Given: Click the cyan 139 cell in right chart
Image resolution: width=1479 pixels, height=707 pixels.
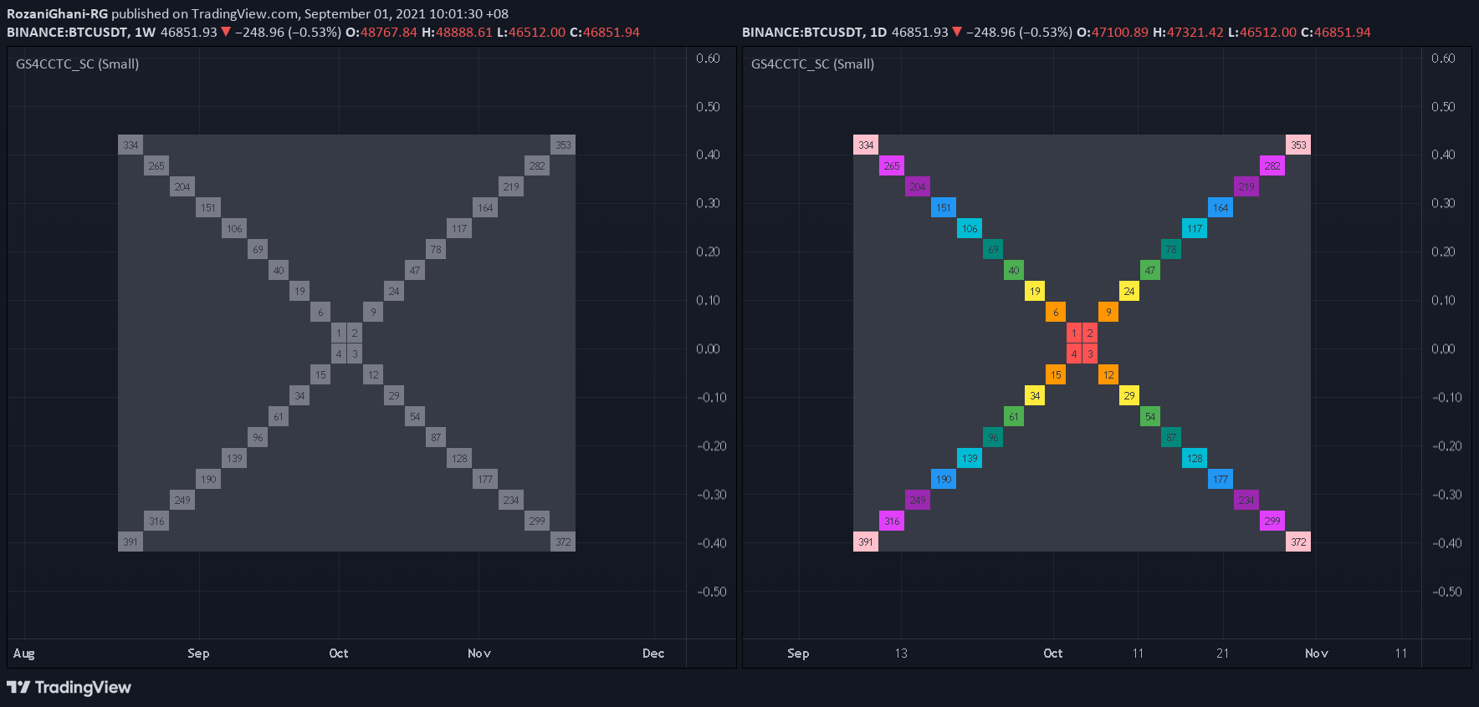Looking at the screenshot, I should pos(970,458).
